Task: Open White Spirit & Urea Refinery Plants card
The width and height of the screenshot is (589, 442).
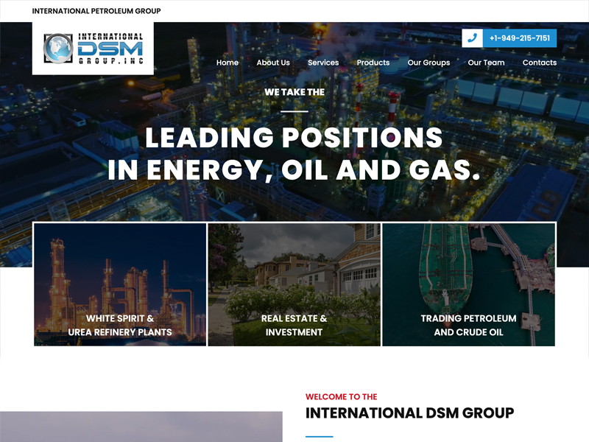Action: pos(120,285)
